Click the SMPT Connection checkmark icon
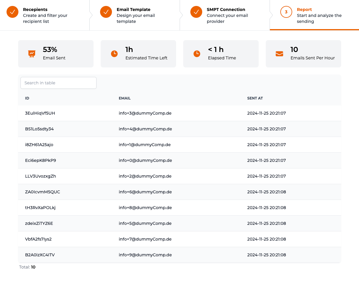The image size is (359, 300). [x=196, y=12]
